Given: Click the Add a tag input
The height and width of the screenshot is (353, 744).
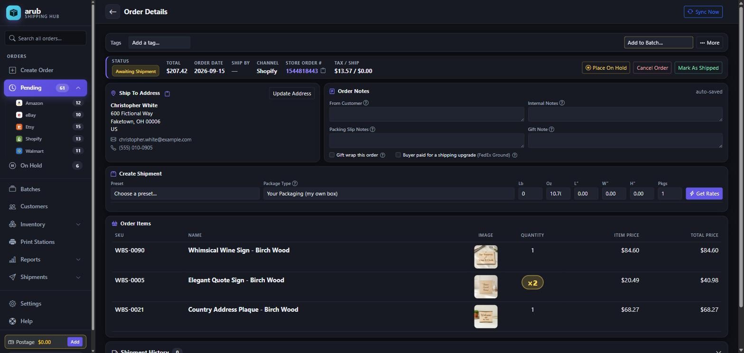Looking at the screenshot, I should [159, 43].
